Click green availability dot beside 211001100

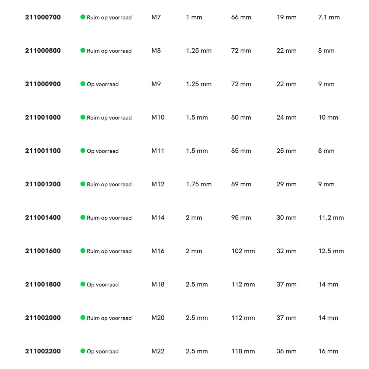pos(83,151)
